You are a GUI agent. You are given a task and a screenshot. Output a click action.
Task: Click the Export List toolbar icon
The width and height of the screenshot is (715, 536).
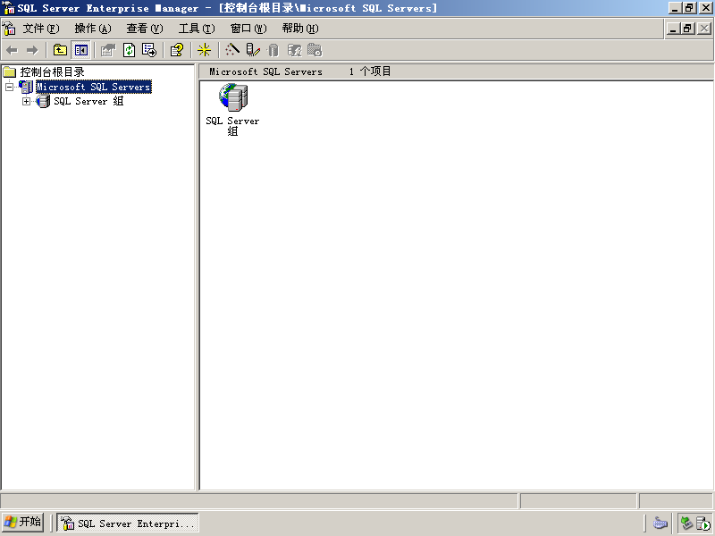(149, 50)
